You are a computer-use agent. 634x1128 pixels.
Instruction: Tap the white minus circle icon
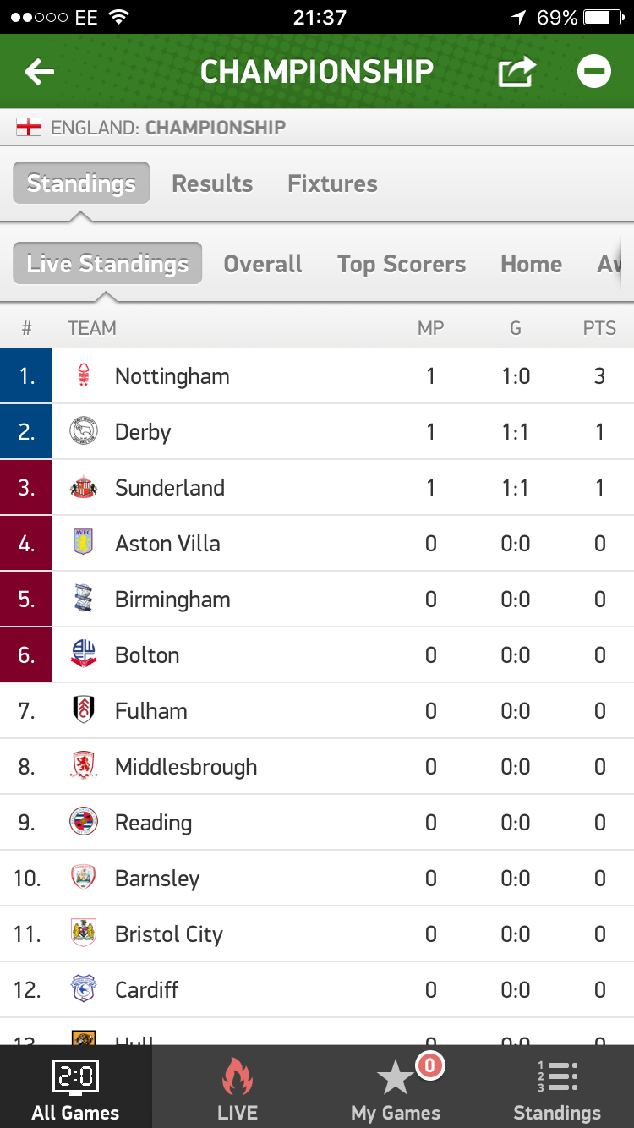coord(594,72)
